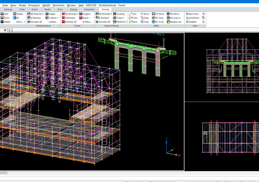Viewport: 259px width, 182px height.
Task: Add a new layout tab at bottom
Action: (x=6, y=173)
